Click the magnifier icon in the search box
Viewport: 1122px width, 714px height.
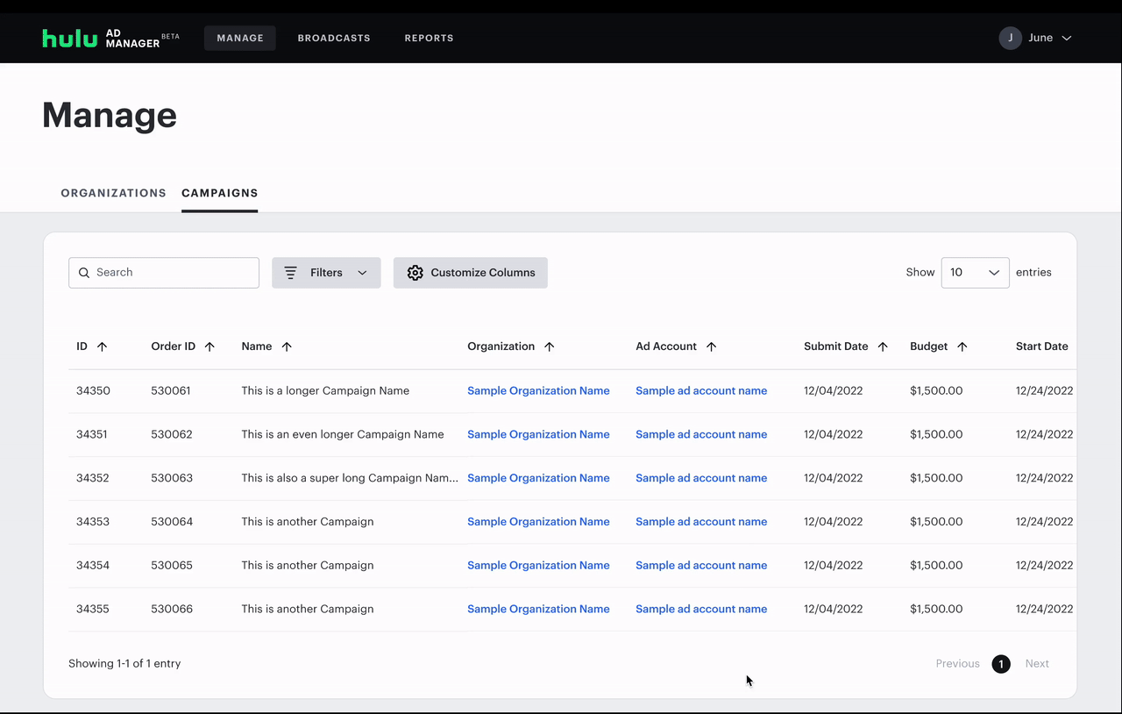click(x=84, y=273)
